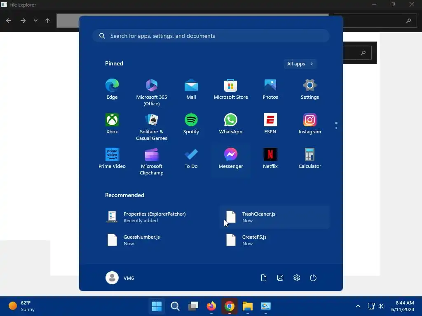The height and width of the screenshot is (316, 422).
Task: Click the Start menu search field
Action: click(x=211, y=36)
